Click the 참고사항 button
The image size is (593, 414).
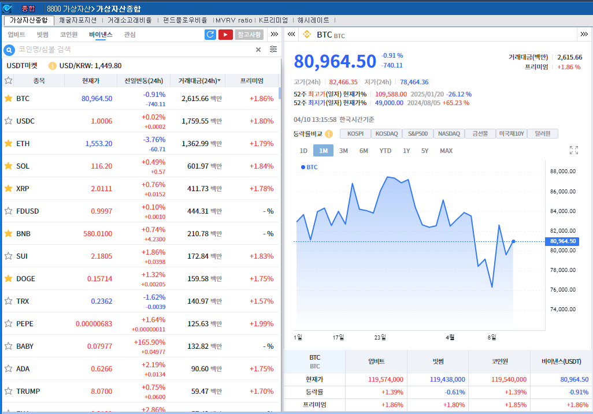coord(249,35)
